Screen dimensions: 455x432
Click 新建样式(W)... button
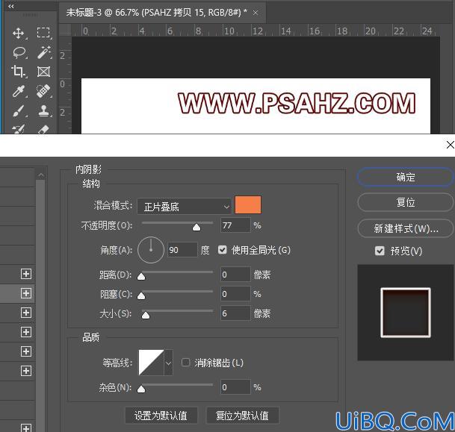tap(406, 228)
